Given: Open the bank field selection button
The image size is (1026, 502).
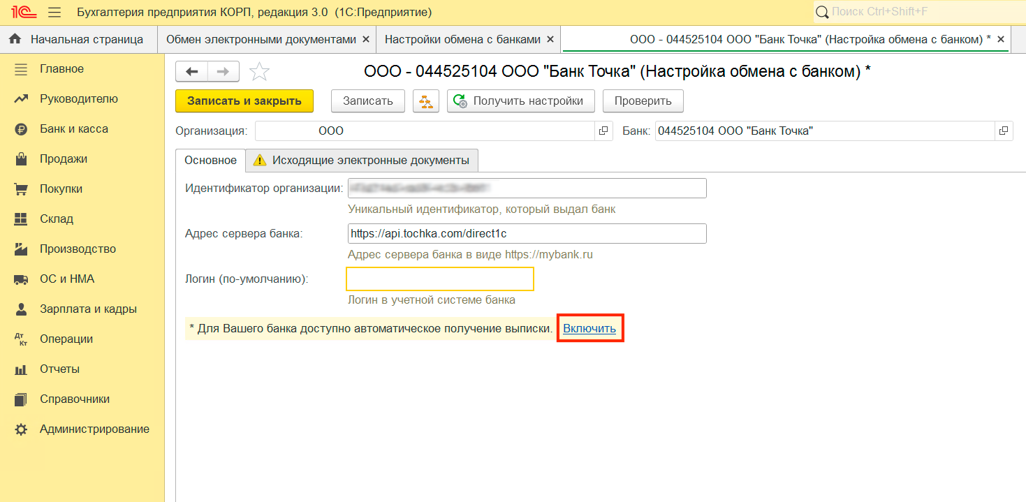Looking at the screenshot, I should [x=1004, y=131].
